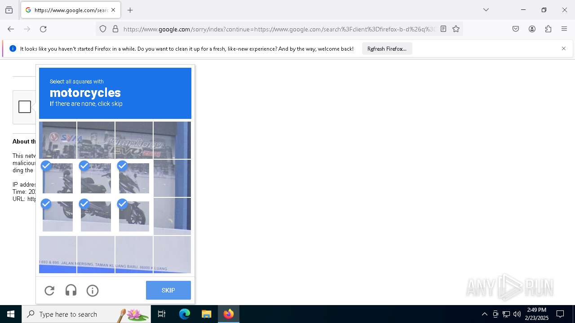This screenshot has height=323, width=575.
Task: Open Windows notification center
Action: [x=560, y=314]
